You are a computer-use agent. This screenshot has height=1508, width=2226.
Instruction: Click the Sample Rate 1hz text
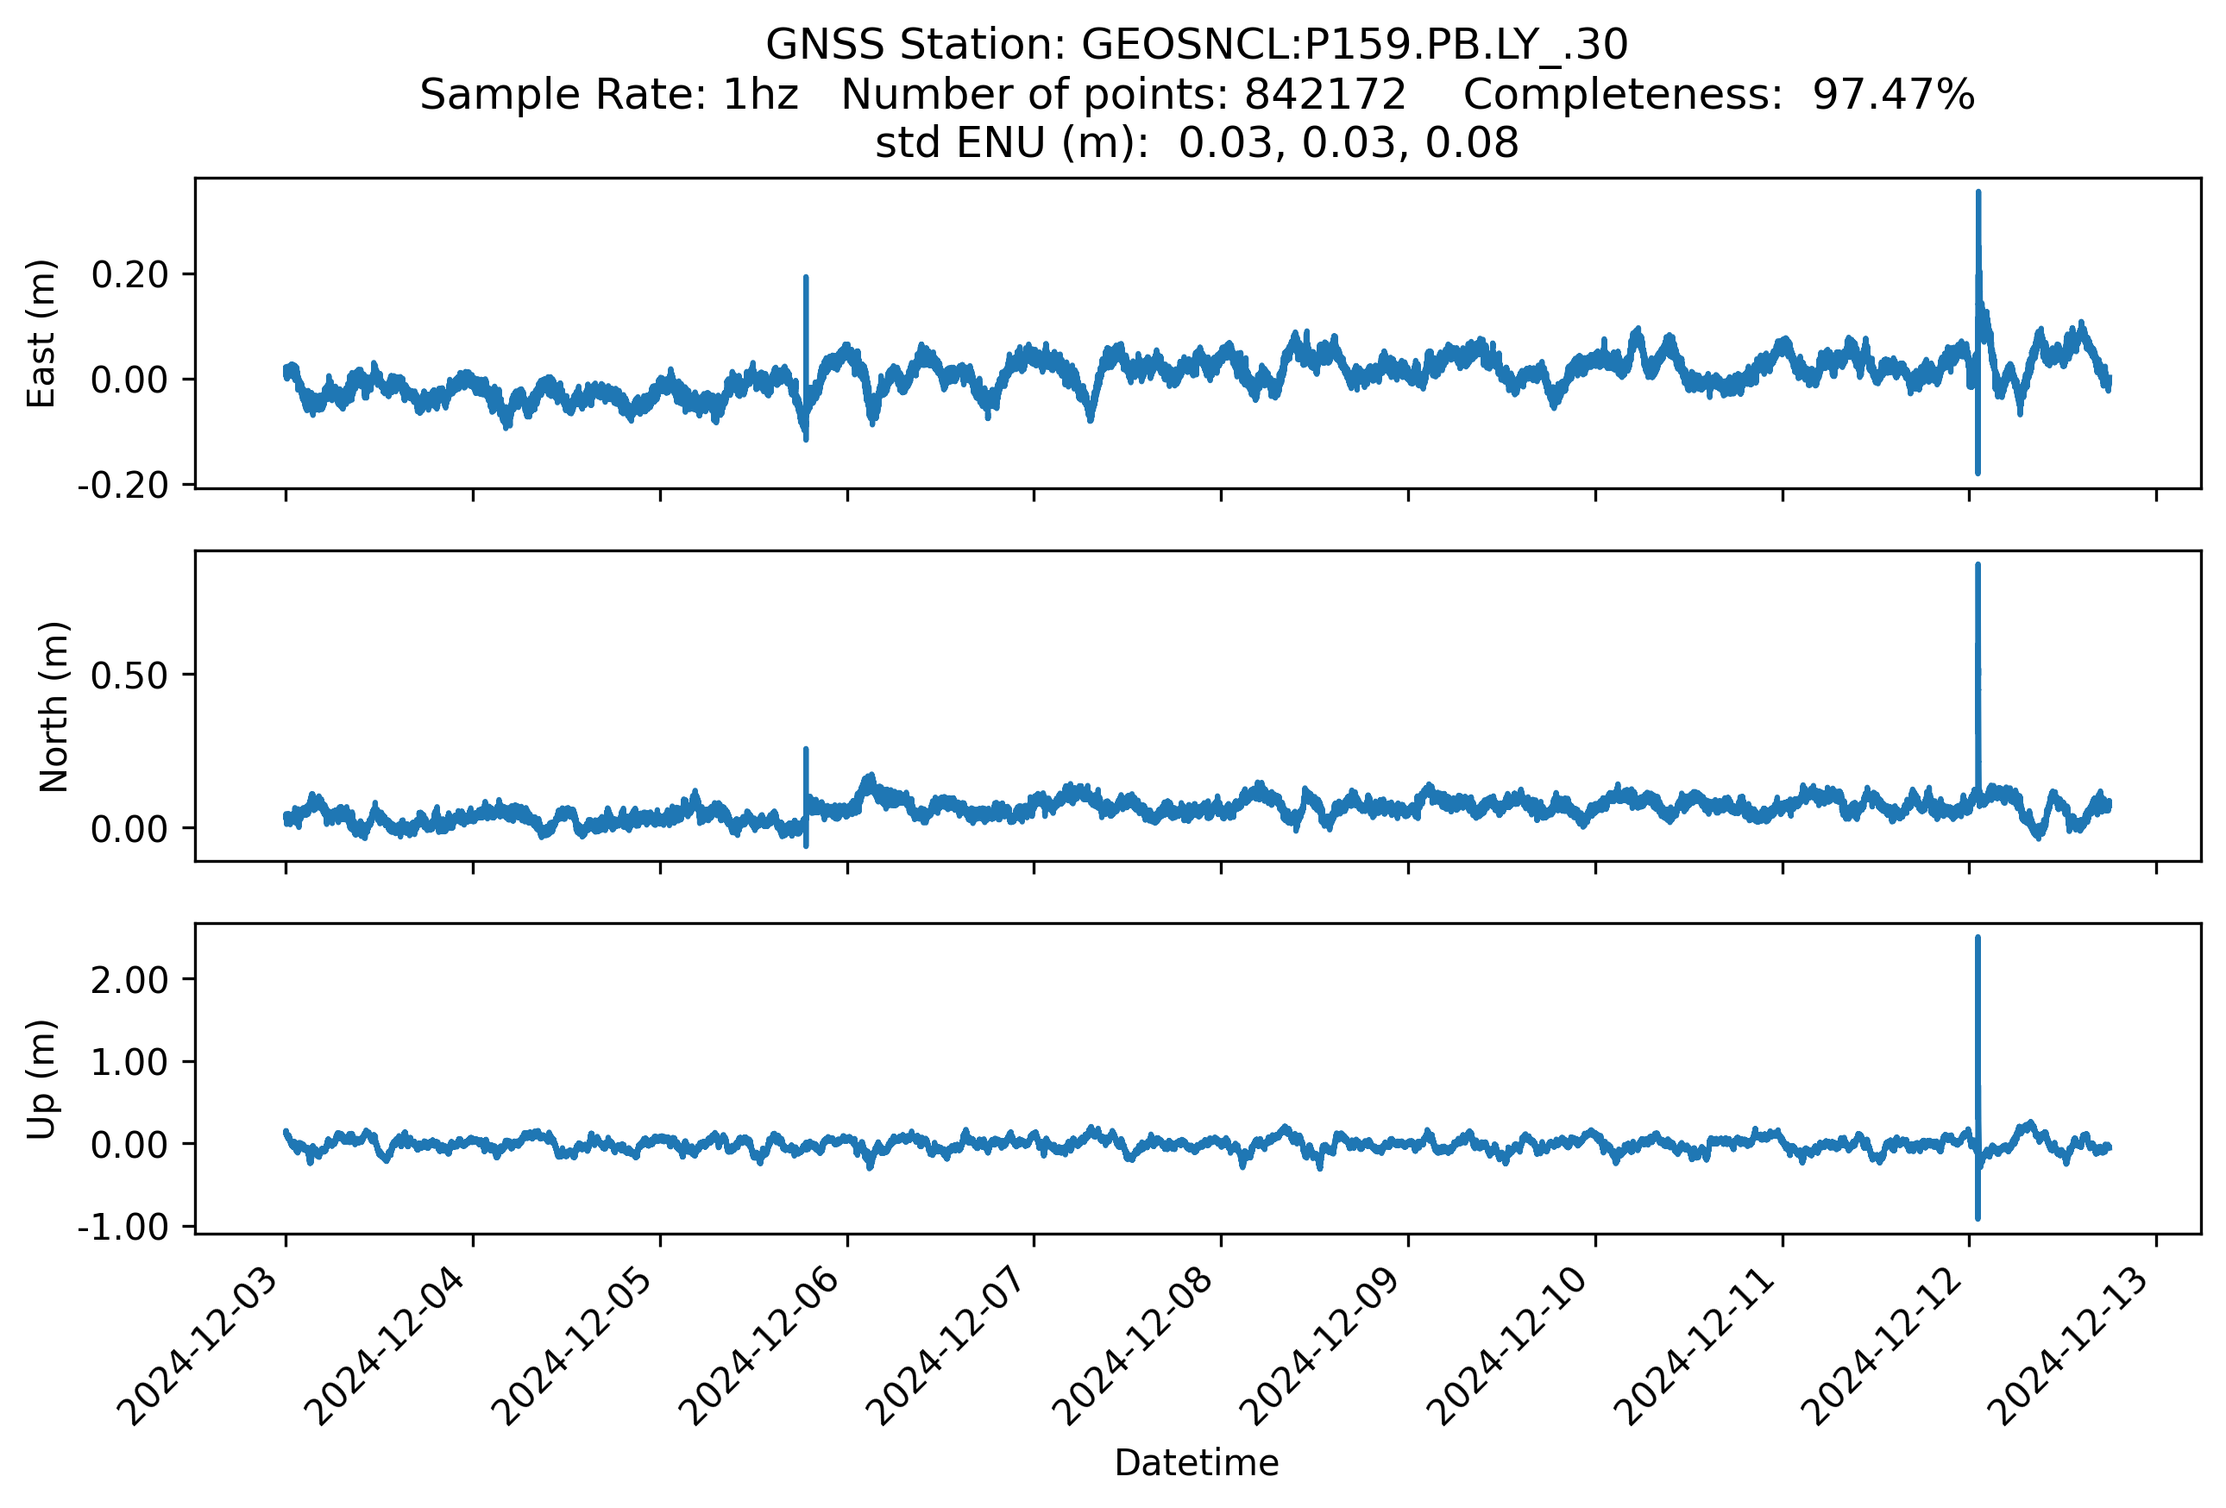[609, 95]
